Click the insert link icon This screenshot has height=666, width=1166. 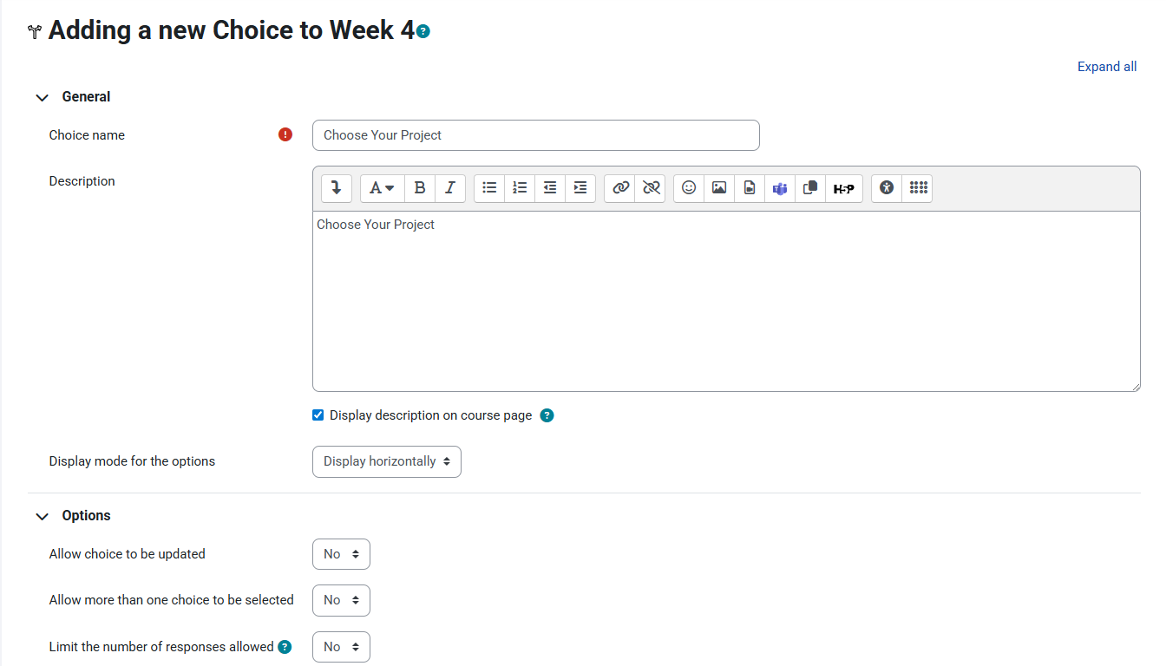click(x=619, y=188)
